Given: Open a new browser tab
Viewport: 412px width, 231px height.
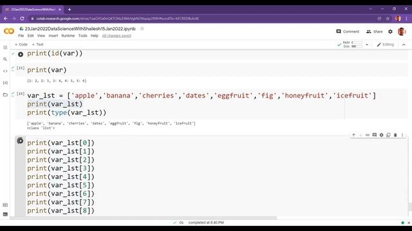Looking at the screenshot, I should coord(70,9).
